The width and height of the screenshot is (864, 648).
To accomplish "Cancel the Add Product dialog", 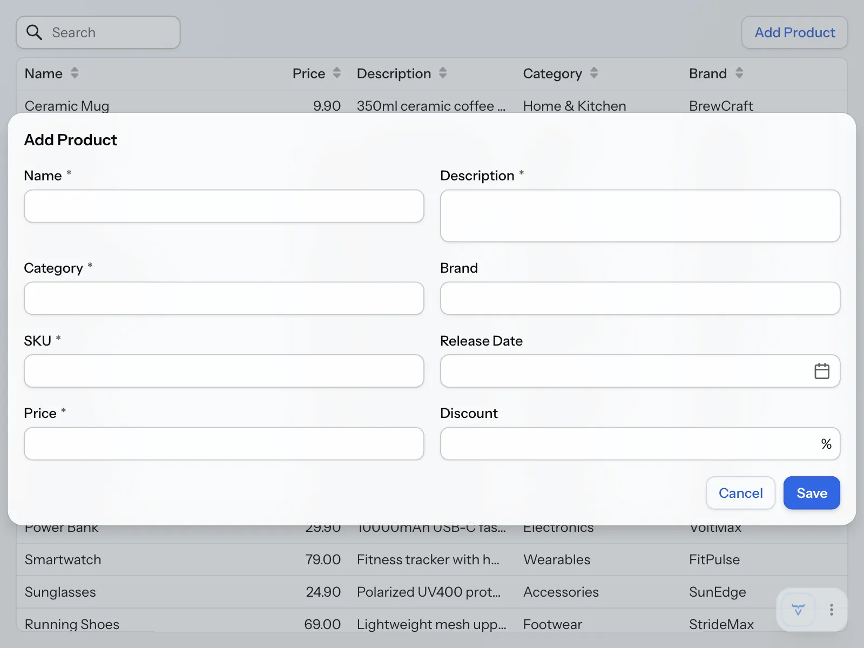I will [x=741, y=493].
